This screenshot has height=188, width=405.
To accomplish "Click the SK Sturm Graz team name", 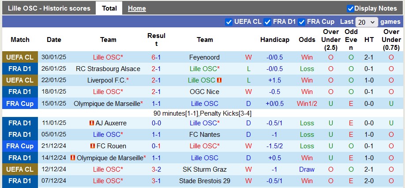I will point(205,169).
